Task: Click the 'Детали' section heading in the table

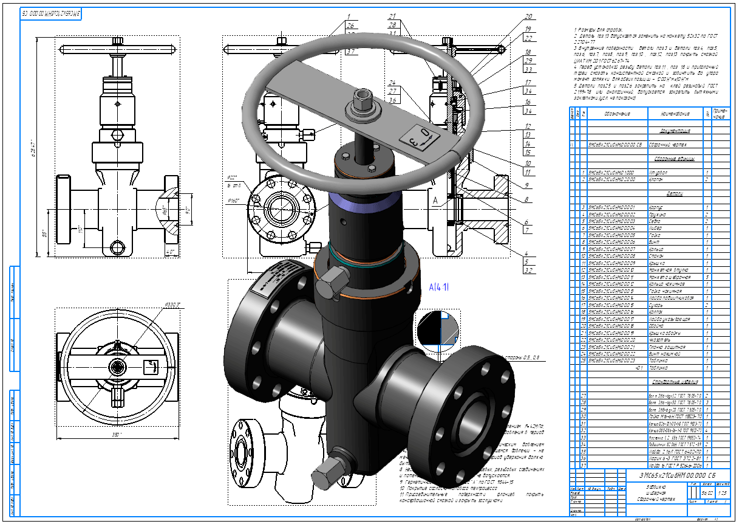Action: 675,194
